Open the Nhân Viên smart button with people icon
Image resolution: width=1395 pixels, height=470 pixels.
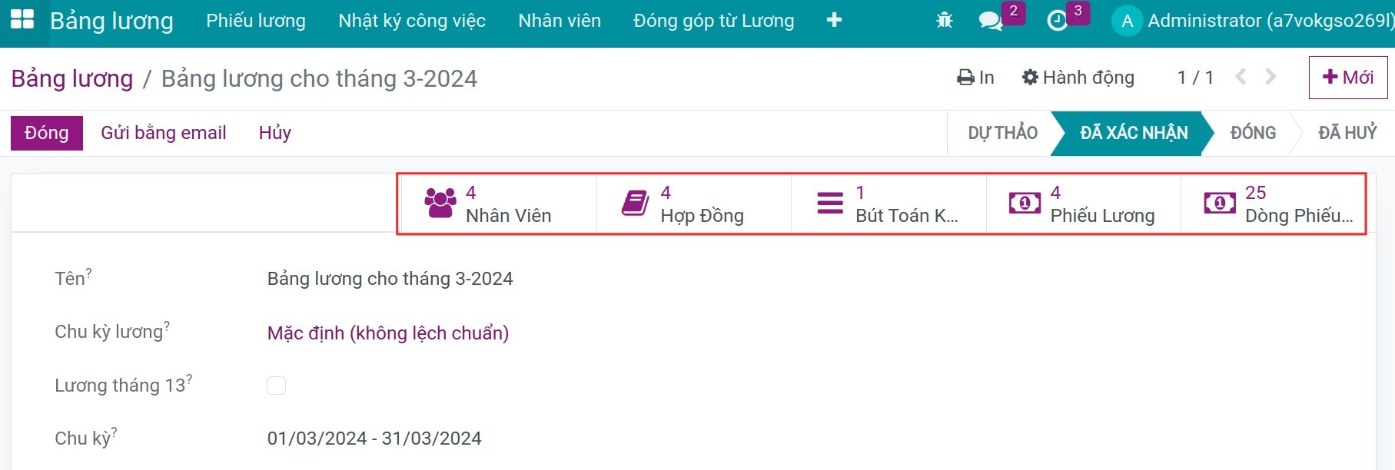497,202
